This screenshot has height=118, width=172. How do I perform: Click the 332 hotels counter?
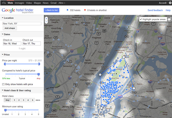pyautogui.click(x=74, y=10)
